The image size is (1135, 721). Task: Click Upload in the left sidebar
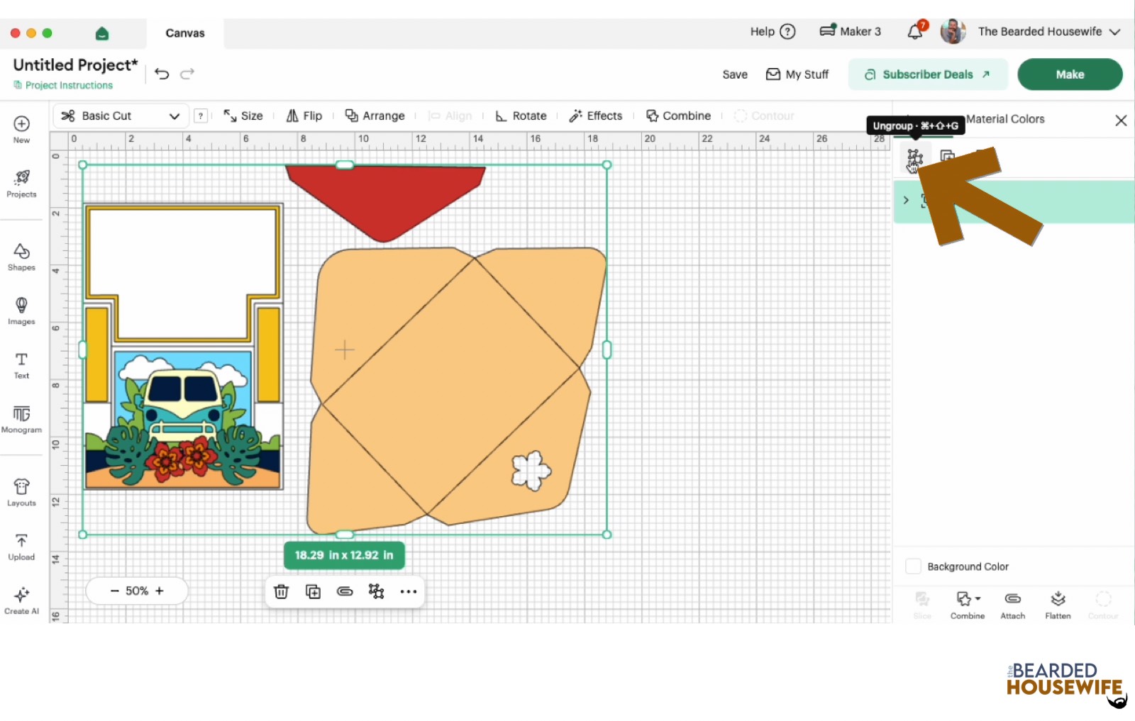[x=21, y=547]
